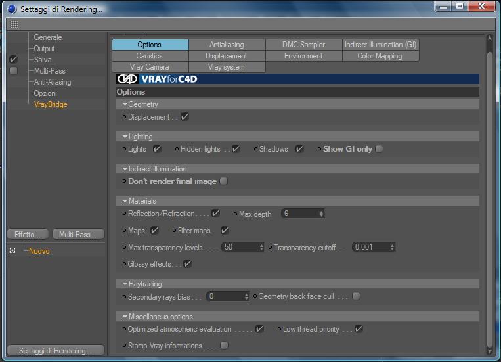Collapse the Indirect illumination section

point(125,169)
